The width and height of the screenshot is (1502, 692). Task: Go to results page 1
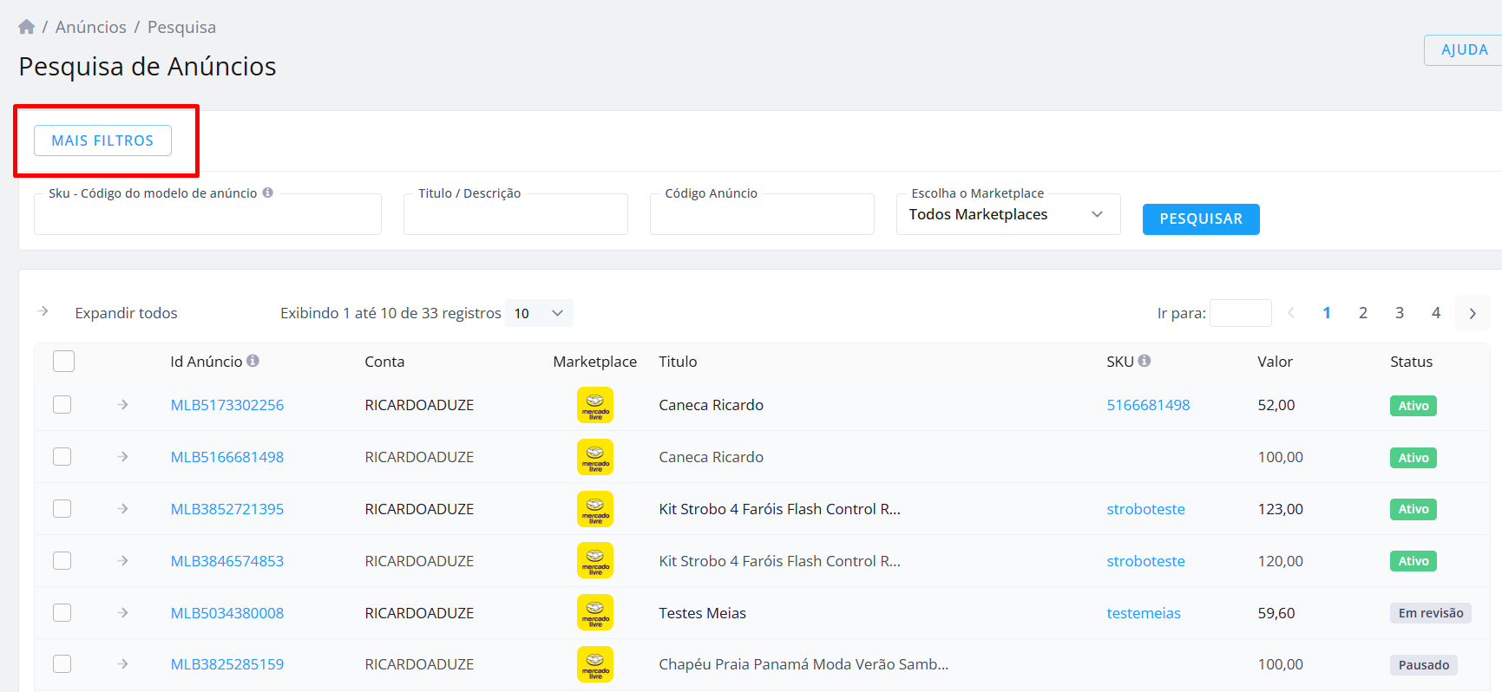1327,313
